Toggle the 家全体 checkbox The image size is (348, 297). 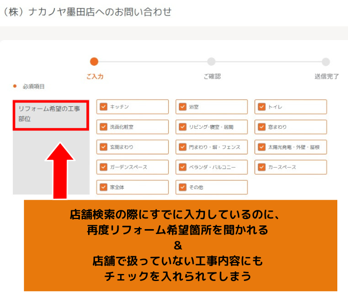104,187
